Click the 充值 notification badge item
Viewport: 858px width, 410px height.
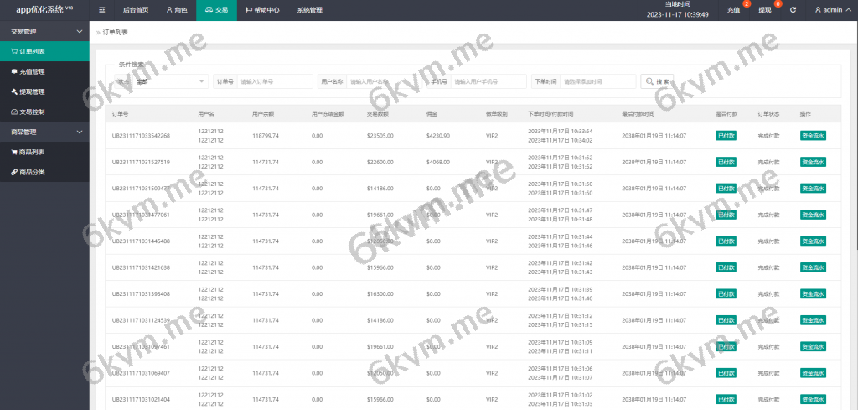735,10
